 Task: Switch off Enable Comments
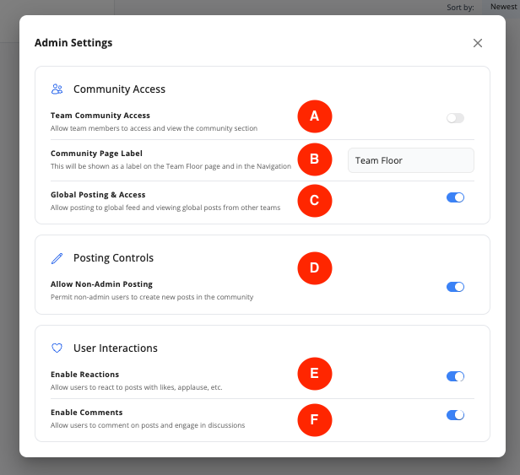pyautogui.click(x=455, y=415)
